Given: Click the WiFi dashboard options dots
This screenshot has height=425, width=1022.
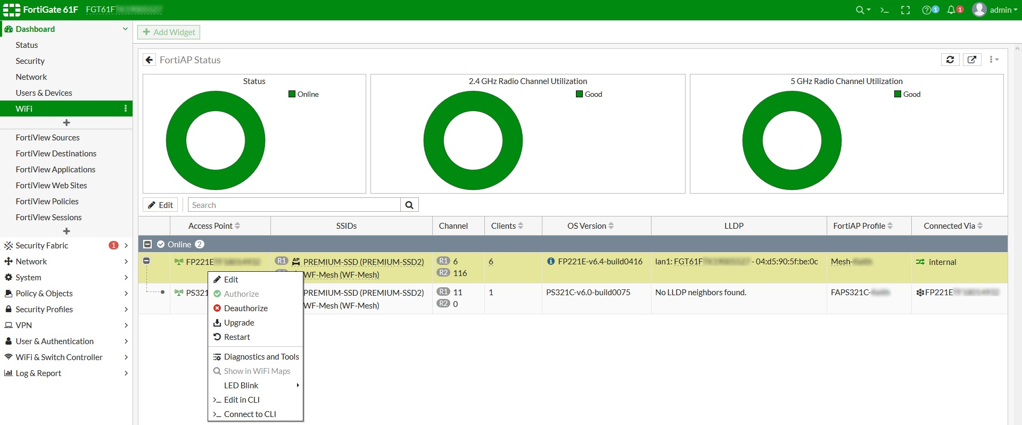Looking at the screenshot, I should [x=126, y=109].
